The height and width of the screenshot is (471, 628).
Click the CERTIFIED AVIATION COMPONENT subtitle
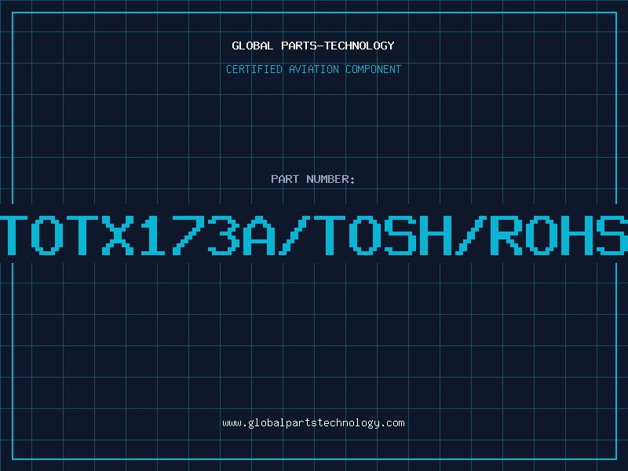313,69
